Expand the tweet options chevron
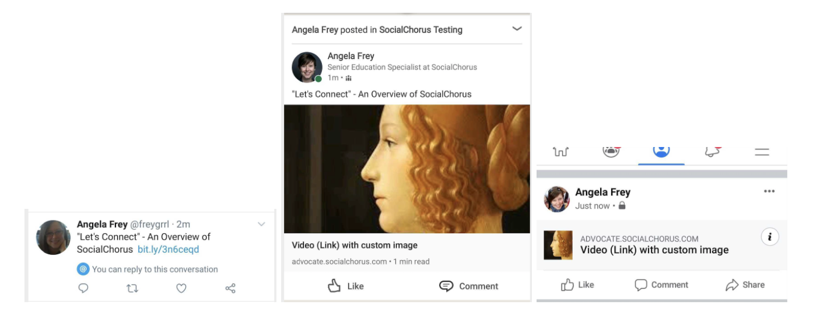 pos(261,224)
